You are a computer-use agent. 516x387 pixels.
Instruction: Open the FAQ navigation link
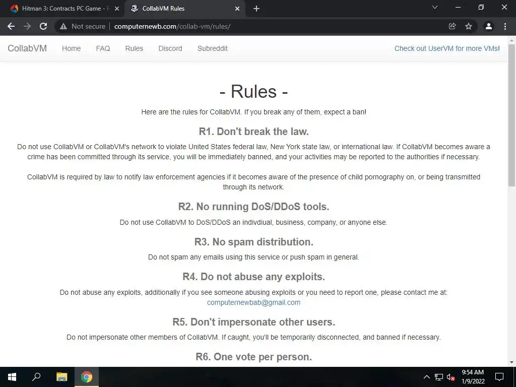point(103,48)
